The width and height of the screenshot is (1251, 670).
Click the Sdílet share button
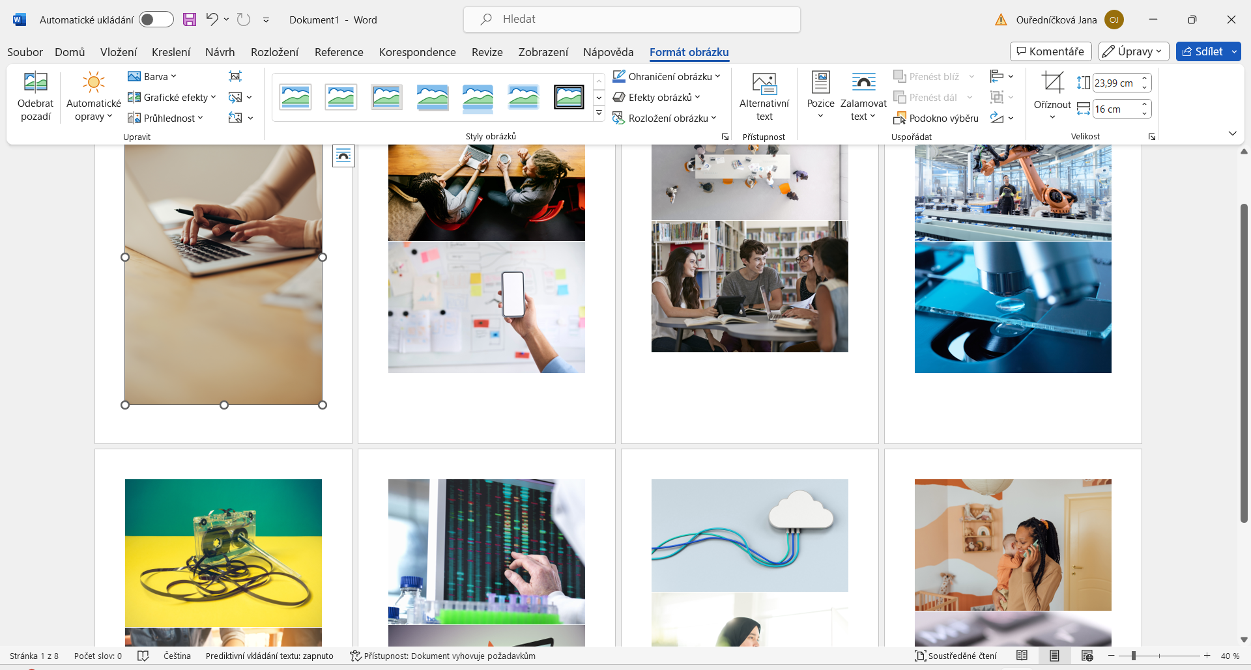1202,51
